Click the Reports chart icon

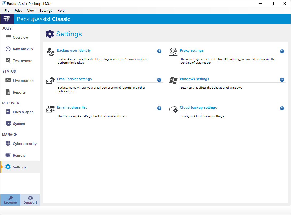[8, 92]
